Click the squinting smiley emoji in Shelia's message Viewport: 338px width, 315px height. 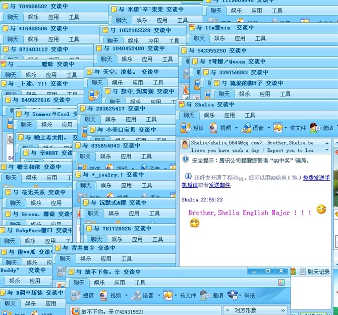(321, 209)
